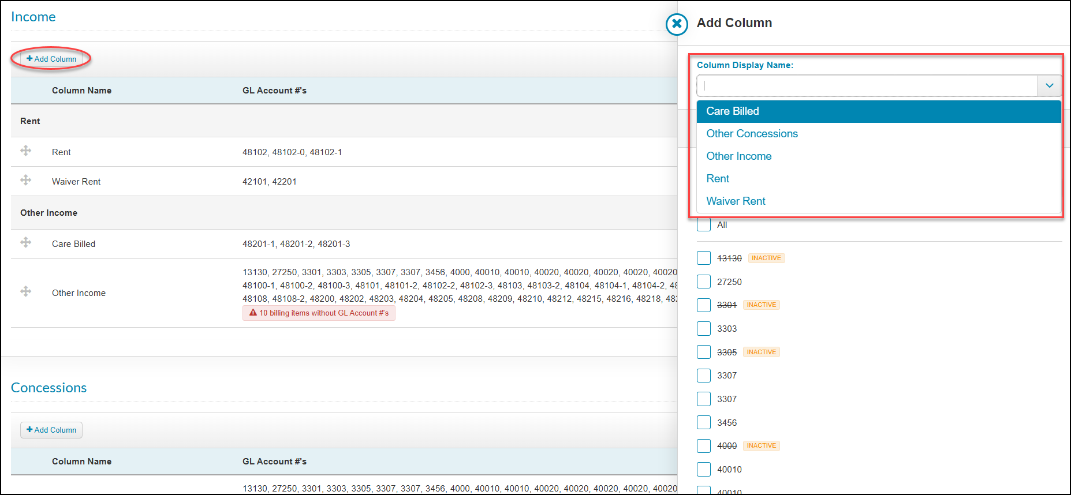The image size is (1071, 495).
Task: Click the Waiver Rent column name cell
Action: tap(76, 182)
